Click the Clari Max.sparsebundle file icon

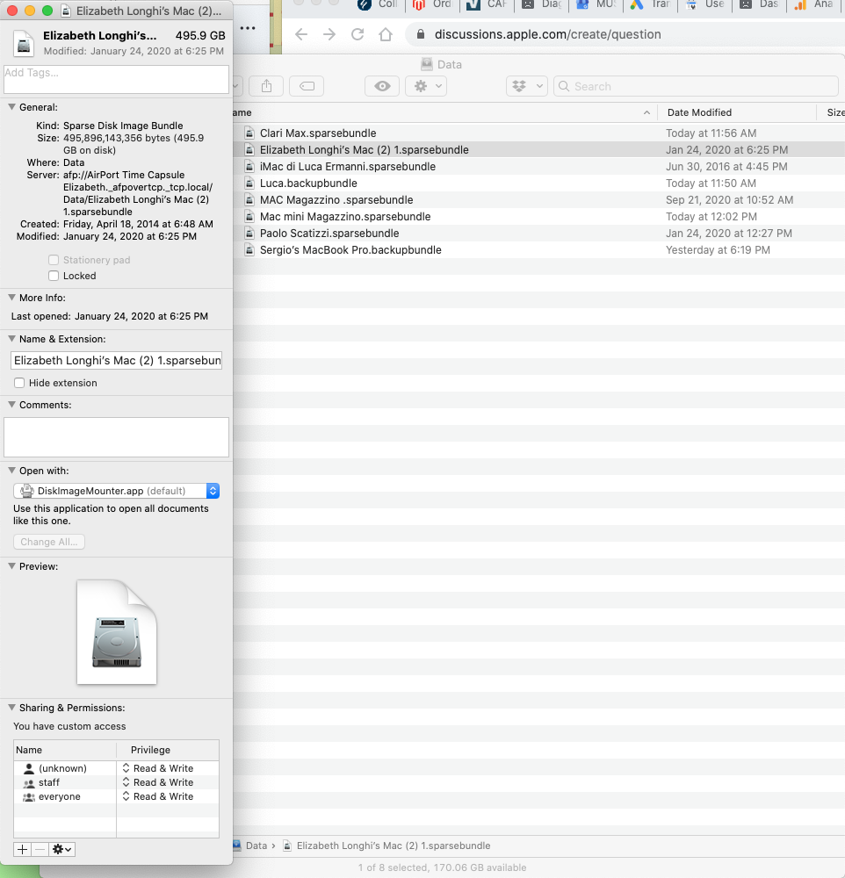(x=249, y=133)
